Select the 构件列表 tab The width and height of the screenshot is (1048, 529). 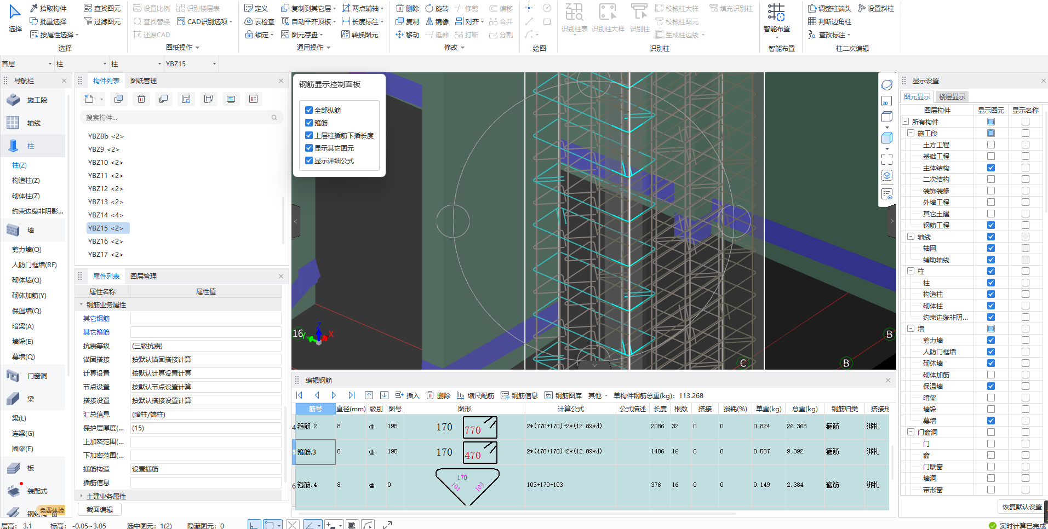106,81
